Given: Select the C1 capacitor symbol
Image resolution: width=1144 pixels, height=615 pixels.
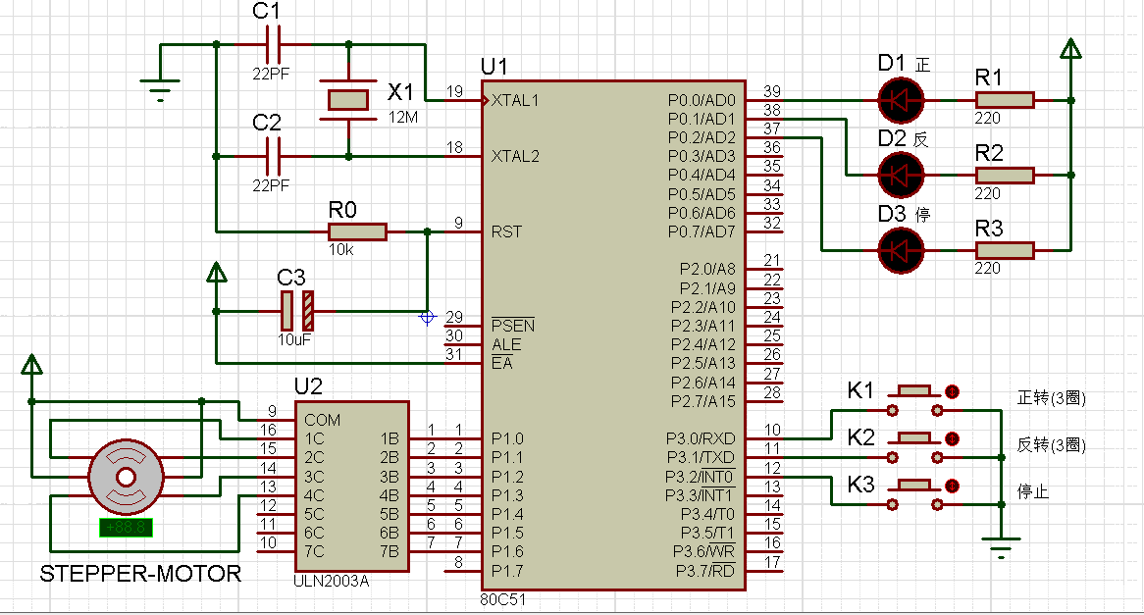Looking at the screenshot, I should (274, 45).
